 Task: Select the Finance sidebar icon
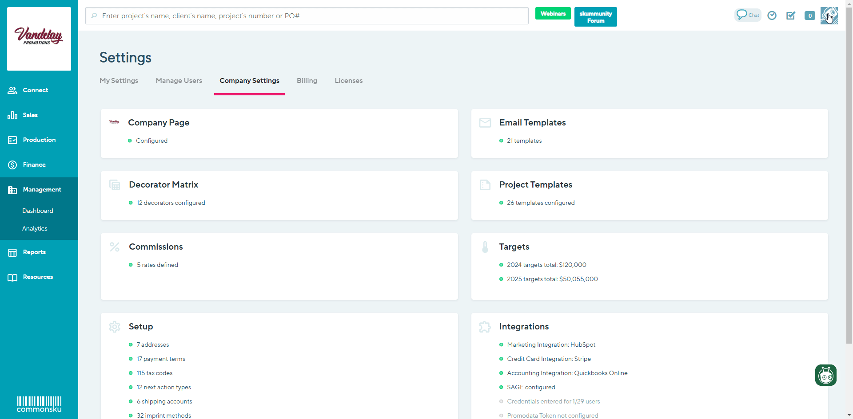(x=35, y=164)
